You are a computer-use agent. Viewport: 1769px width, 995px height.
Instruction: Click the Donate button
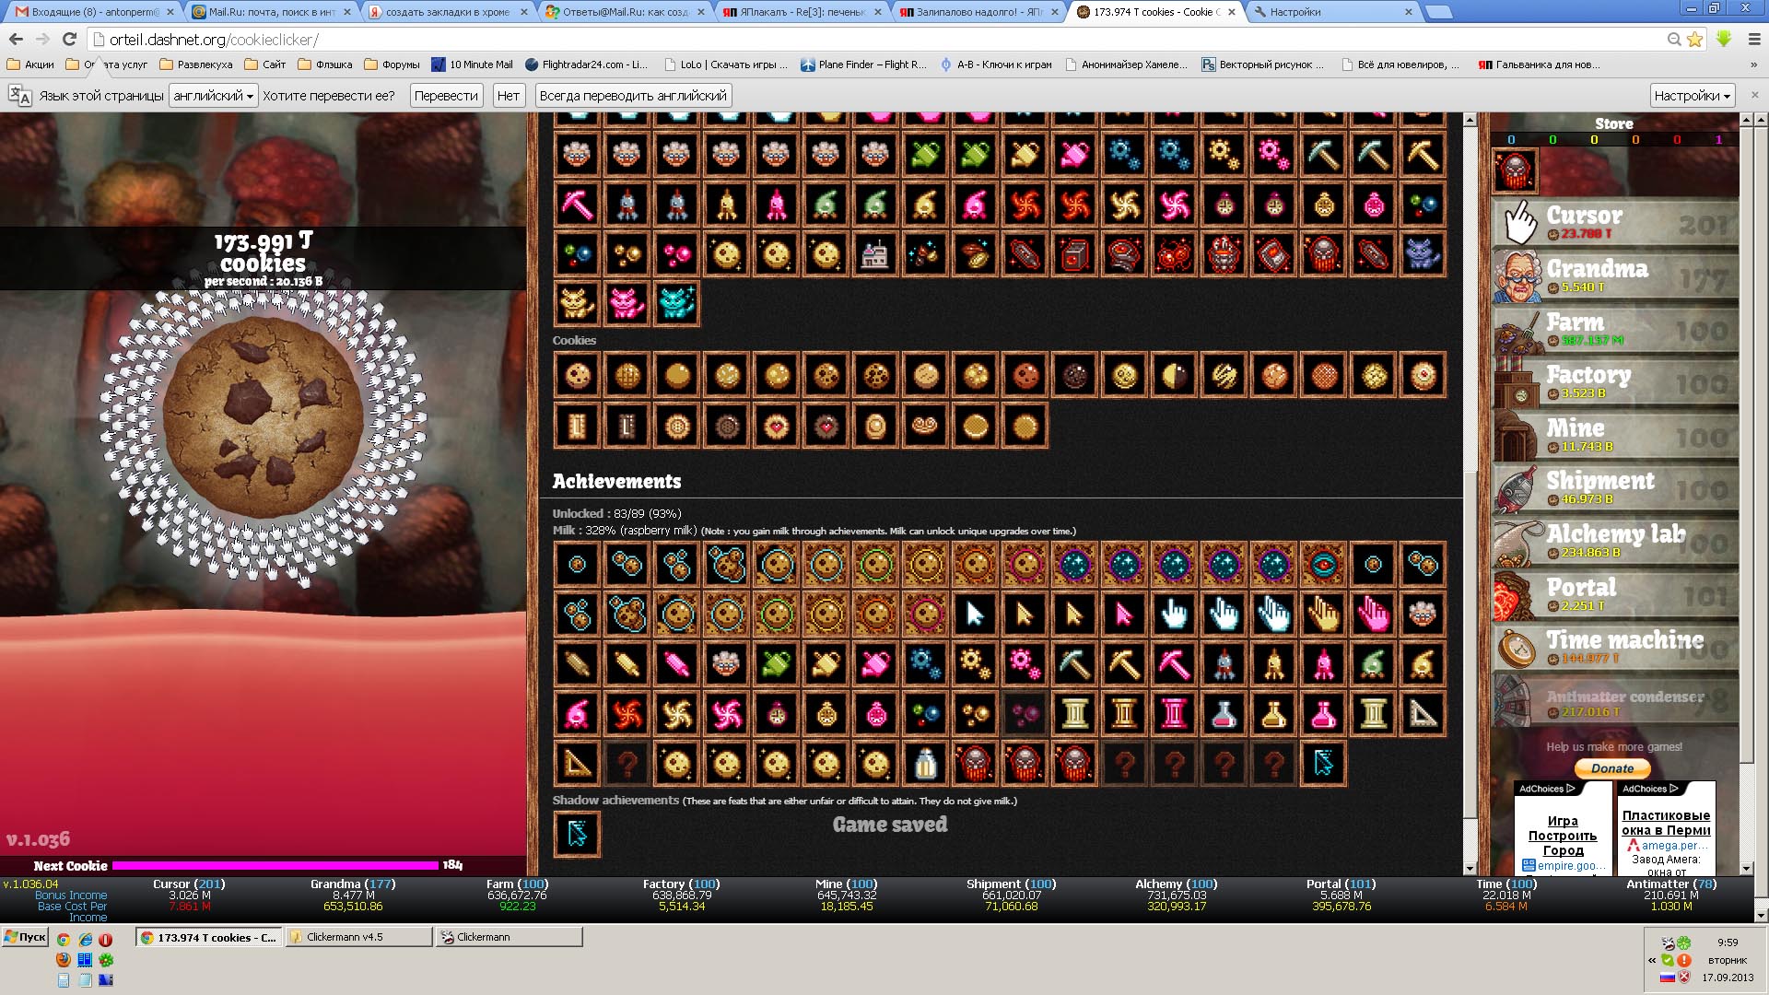[x=1612, y=768]
